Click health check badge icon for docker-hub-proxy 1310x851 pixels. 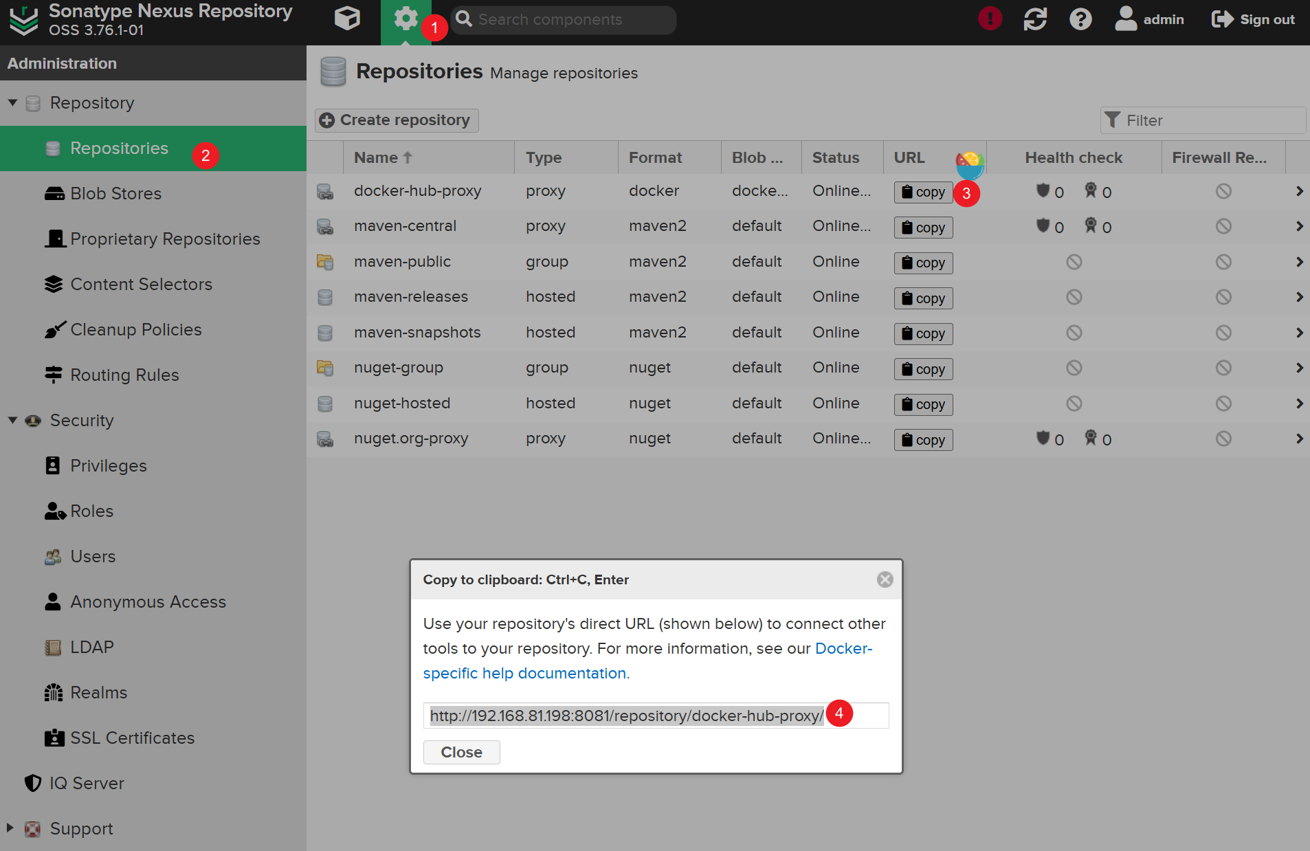tap(1091, 190)
